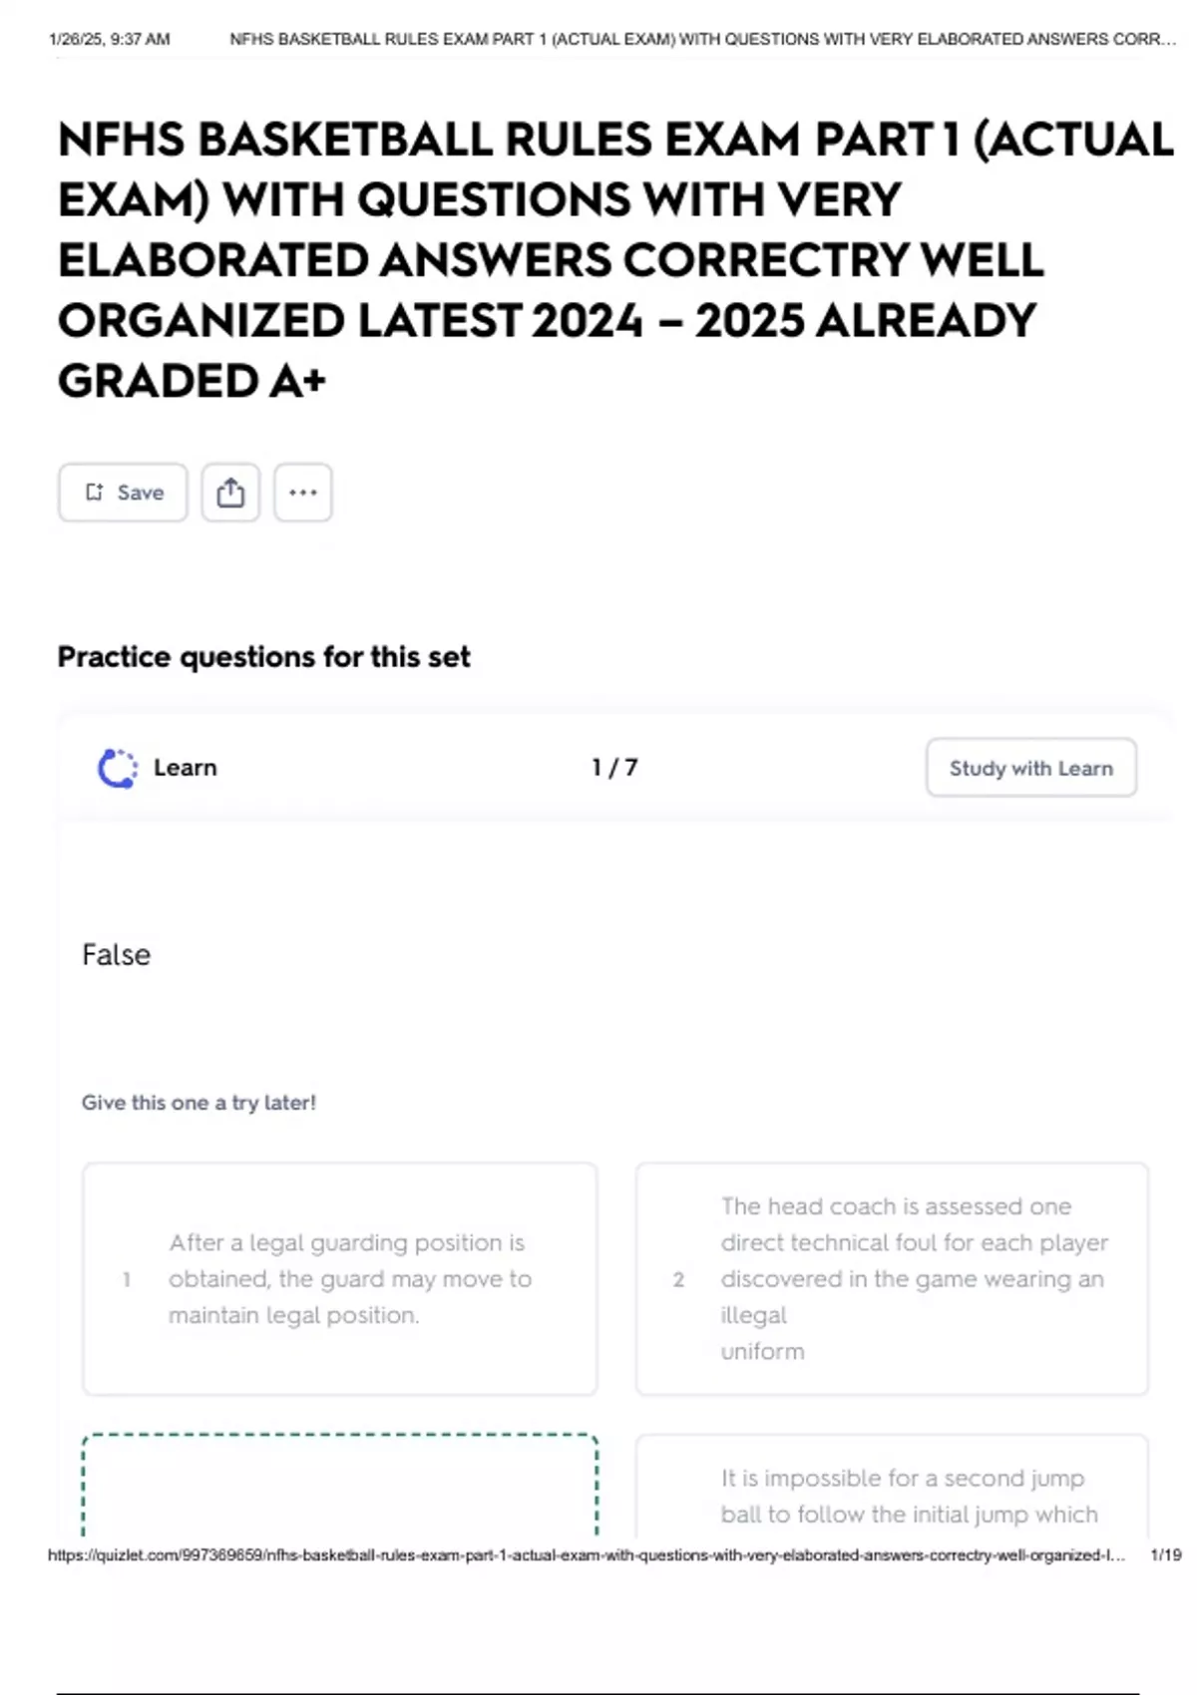Open the three-dots more options menu
The width and height of the screenshot is (1197, 1695).
tap(303, 493)
